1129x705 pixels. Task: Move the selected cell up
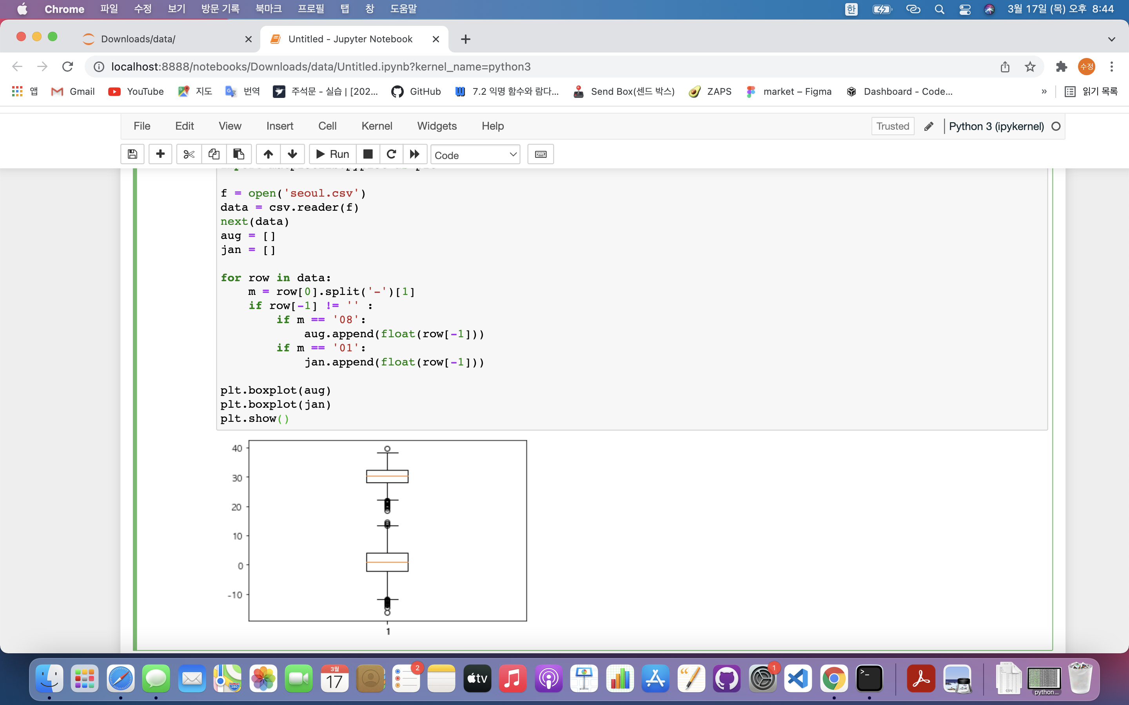tap(268, 154)
